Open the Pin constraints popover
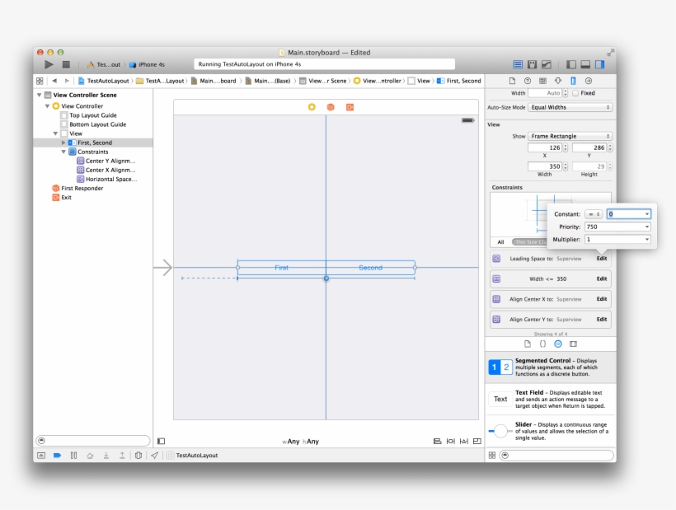Image resolution: width=676 pixels, height=510 pixels. (x=451, y=442)
